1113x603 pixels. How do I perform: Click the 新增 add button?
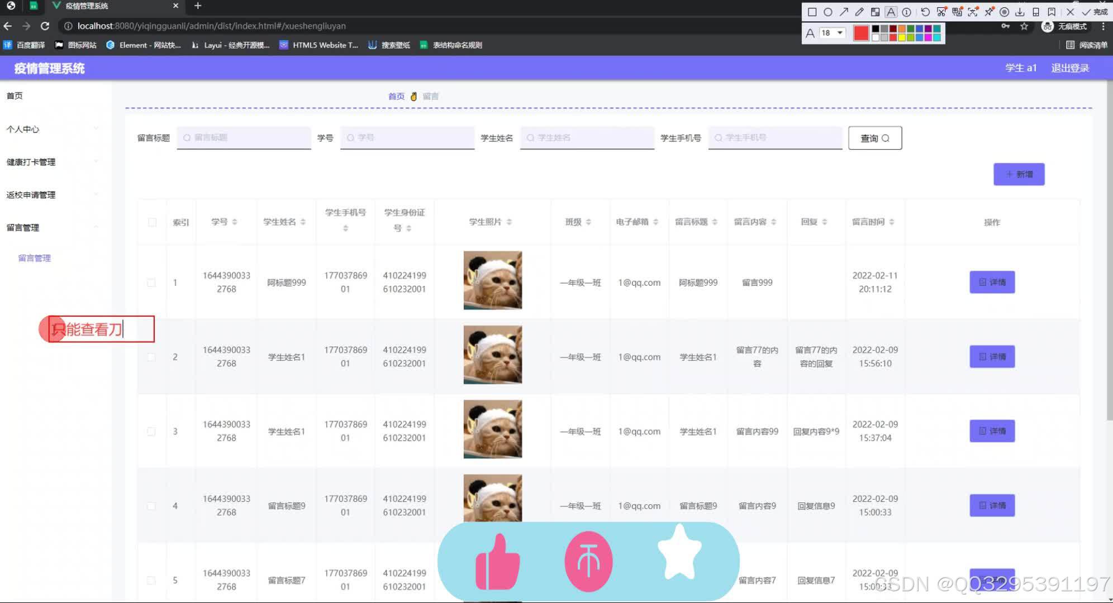tap(1019, 174)
